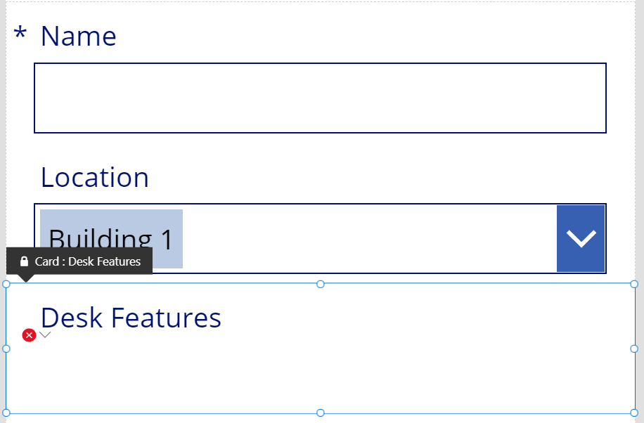The width and height of the screenshot is (644, 423).
Task: Click the top-left handle of the selected card
Action: (6, 284)
